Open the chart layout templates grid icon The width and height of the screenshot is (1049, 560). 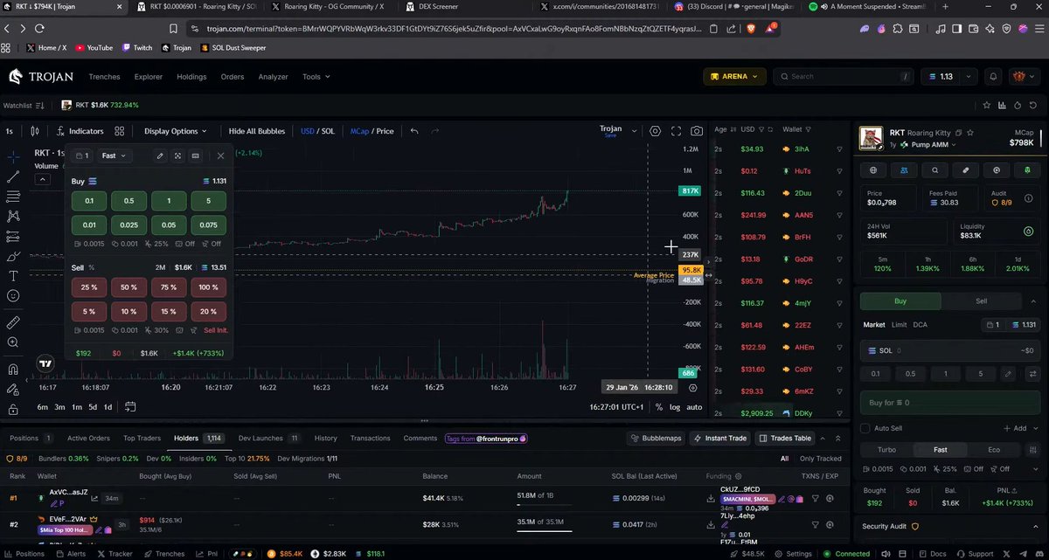click(x=119, y=131)
